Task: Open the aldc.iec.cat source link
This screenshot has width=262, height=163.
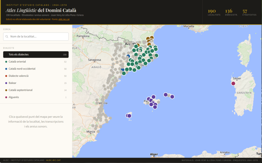Action: [x=64, y=19]
